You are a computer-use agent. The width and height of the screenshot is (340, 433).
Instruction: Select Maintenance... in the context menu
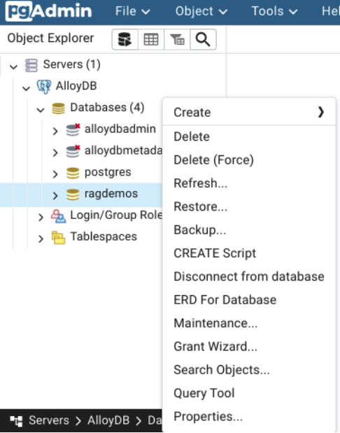(x=249, y=323)
